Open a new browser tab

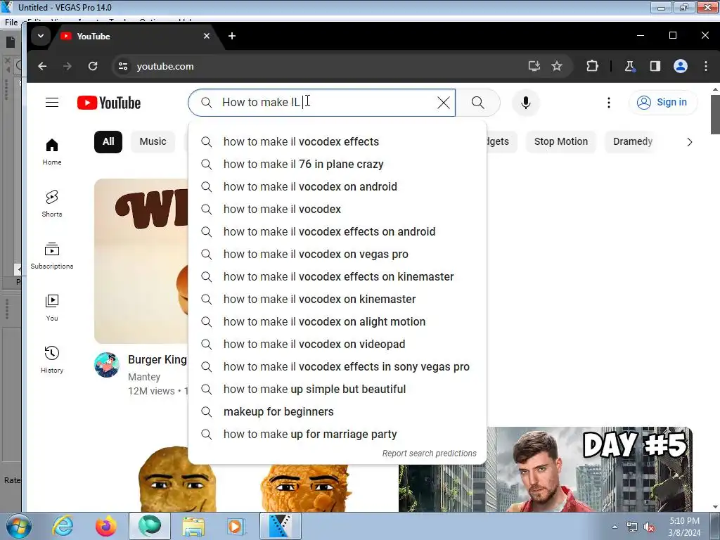(x=232, y=36)
